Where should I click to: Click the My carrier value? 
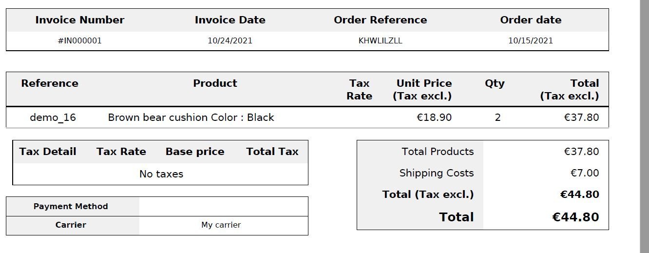(x=221, y=225)
